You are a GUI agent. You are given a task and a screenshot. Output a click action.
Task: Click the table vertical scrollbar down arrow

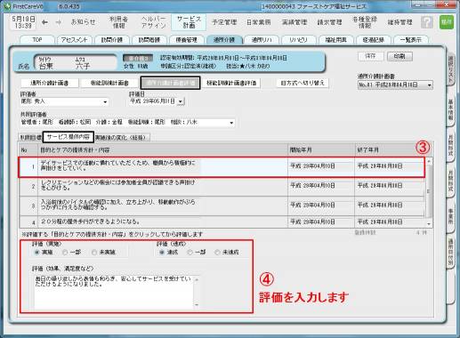tap(429, 224)
